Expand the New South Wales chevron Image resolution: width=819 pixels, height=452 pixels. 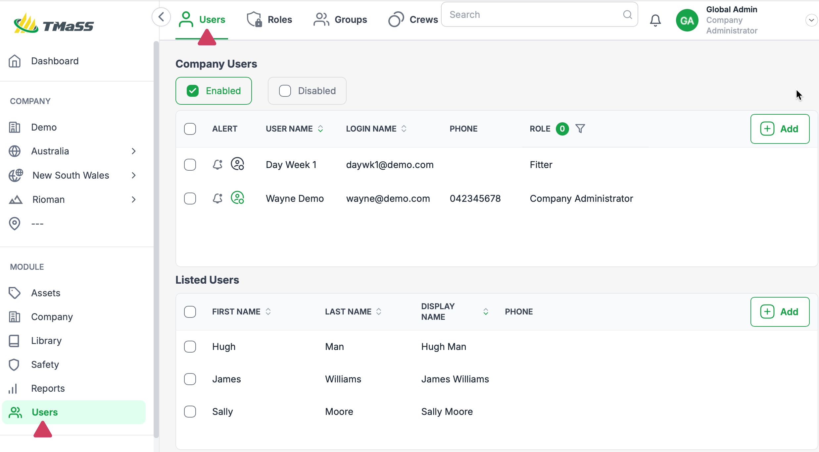pyautogui.click(x=134, y=175)
